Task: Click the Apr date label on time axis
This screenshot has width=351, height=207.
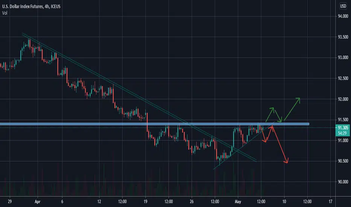Action: coord(37,202)
